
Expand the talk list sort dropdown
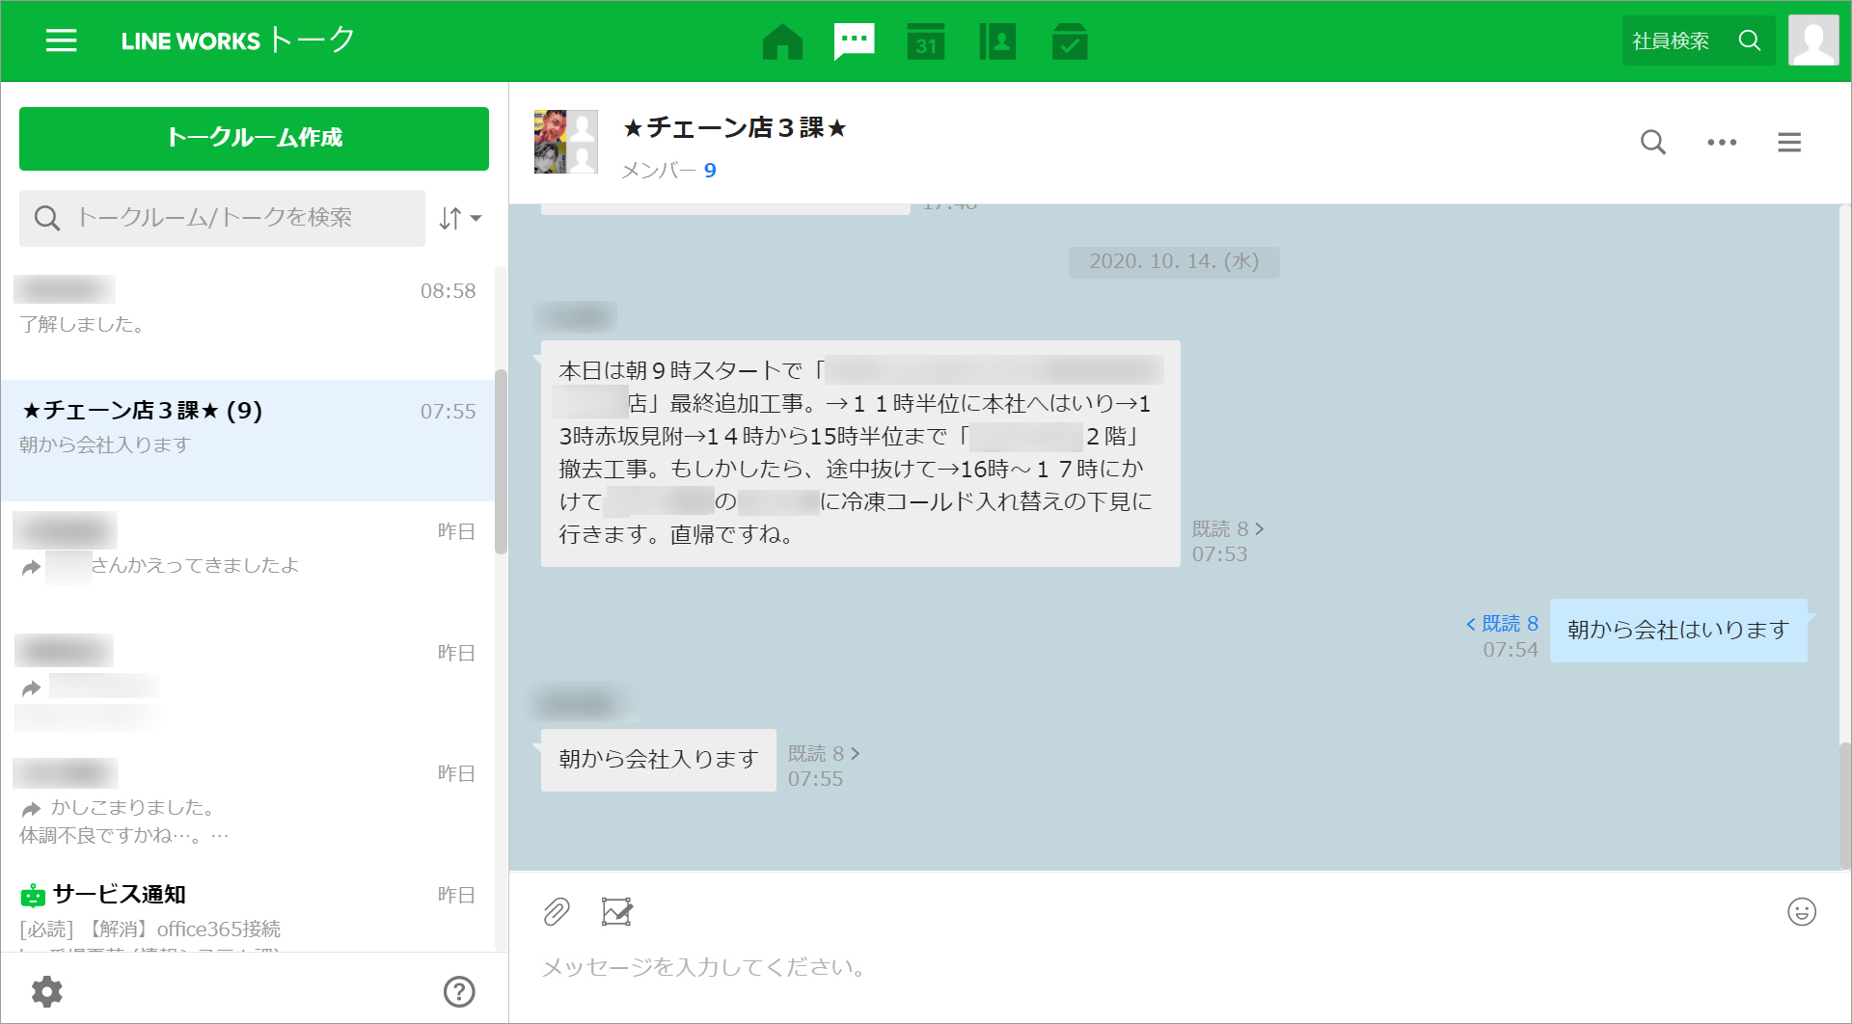(460, 219)
